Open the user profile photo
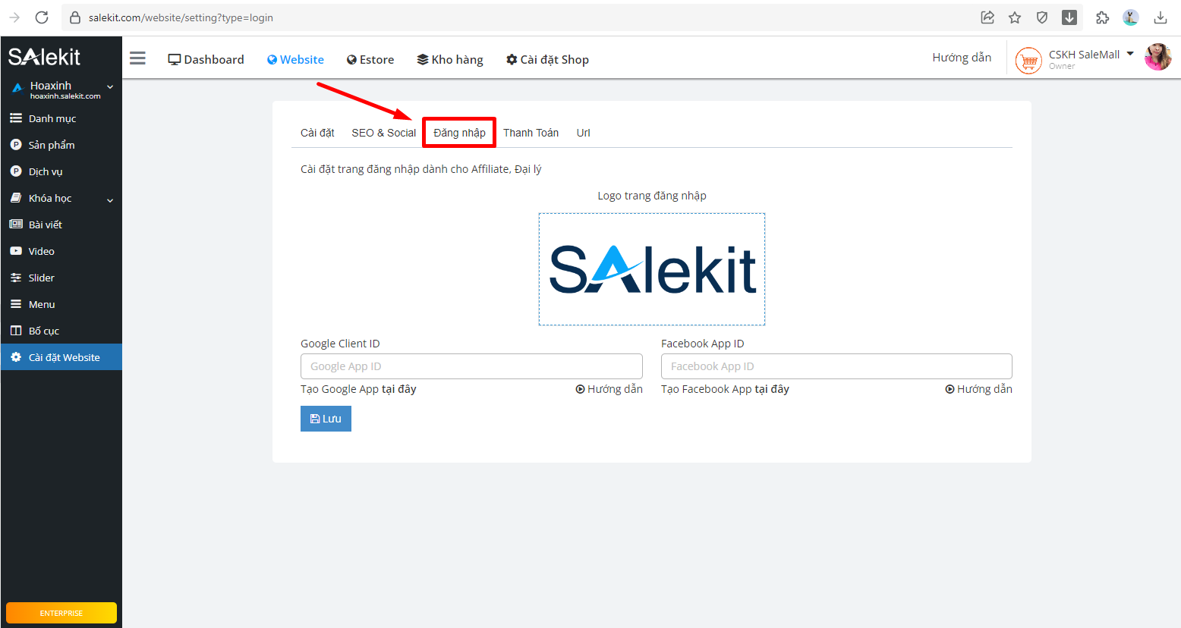 (x=1158, y=57)
